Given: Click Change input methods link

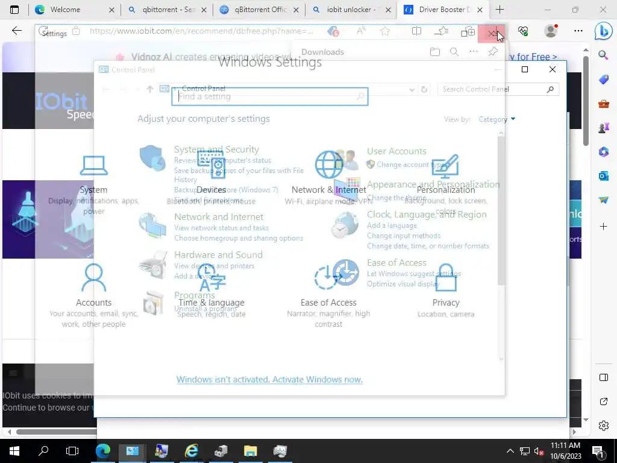Looking at the screenshot, I should tap(404, 236).
